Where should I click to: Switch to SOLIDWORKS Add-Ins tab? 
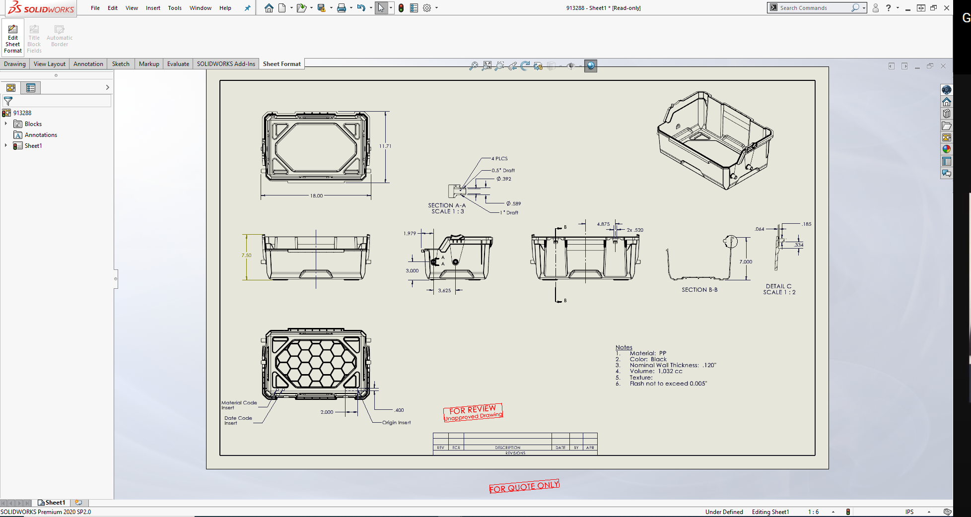click(226, 64)
